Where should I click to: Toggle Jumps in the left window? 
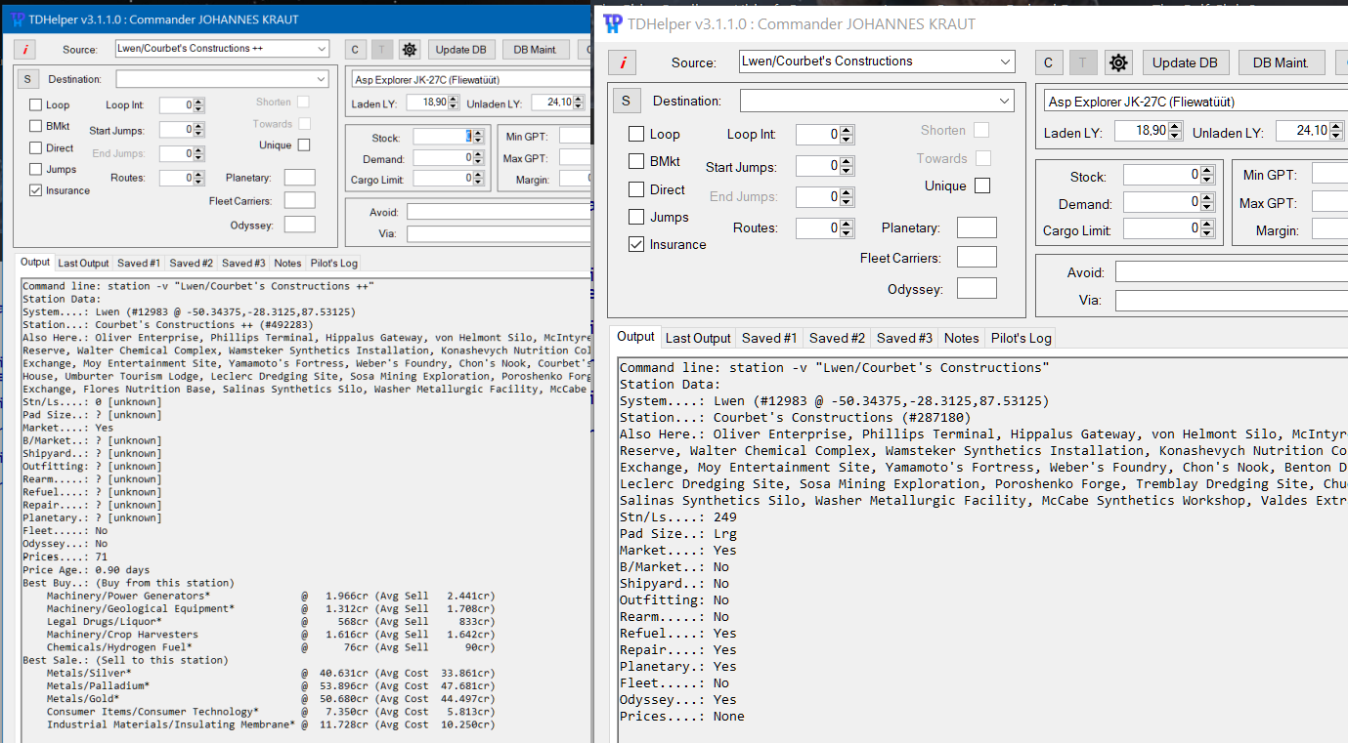pyautogui.click(x=36, y=169)
